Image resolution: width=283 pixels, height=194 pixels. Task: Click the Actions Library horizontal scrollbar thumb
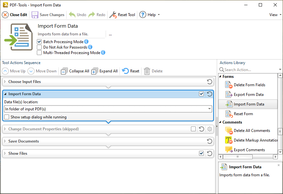pyautogui.click(x=238, y=157)
